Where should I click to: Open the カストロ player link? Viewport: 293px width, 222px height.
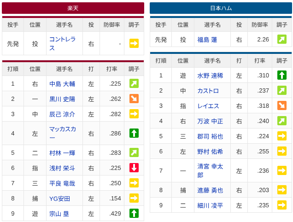tap(208, 91)
